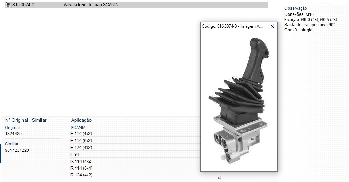349x182 pixels.
Task: Close the product image popup
Action: pos(272,26)
